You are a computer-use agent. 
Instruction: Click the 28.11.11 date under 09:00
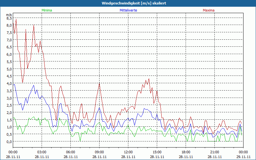click(x=99, y=157)
